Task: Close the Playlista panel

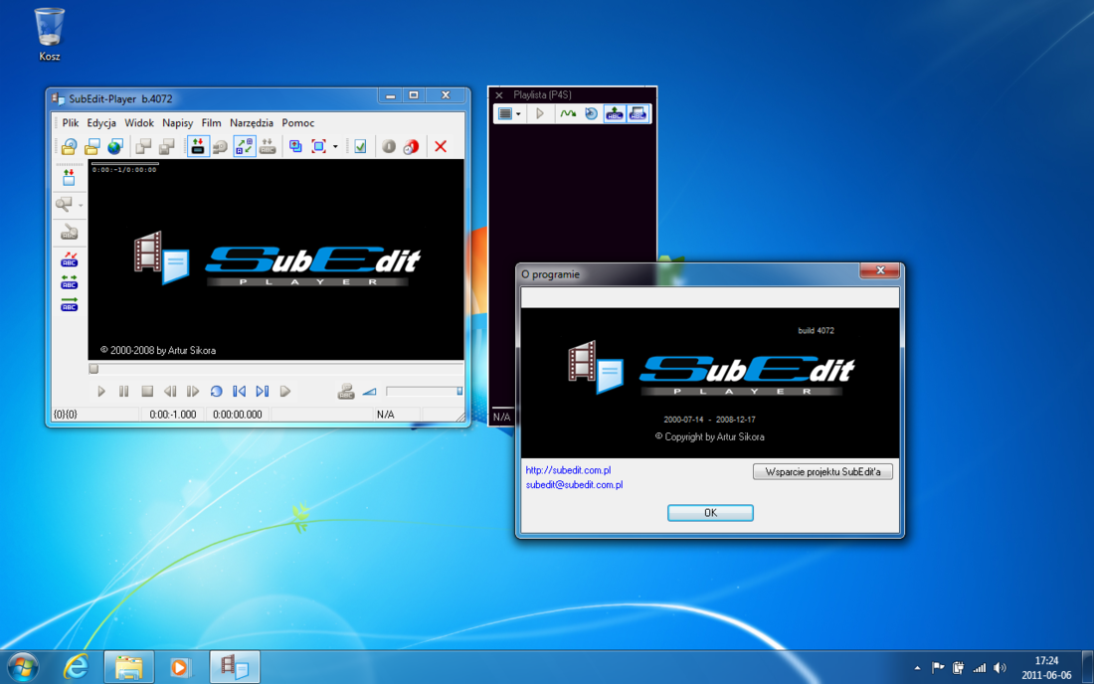Action: coord(499,94)
